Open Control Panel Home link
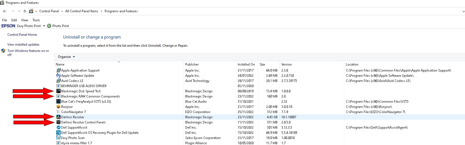The image size is (465, 145). [22, 35]
